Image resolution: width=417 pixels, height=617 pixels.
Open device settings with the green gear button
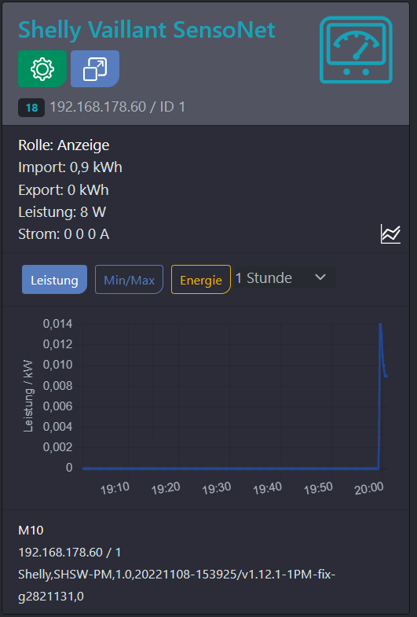[42, 69]
